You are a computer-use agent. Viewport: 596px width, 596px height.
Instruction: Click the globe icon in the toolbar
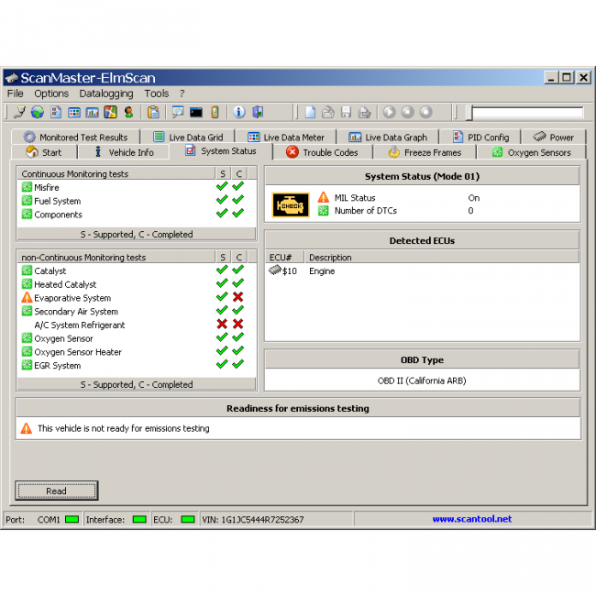38,112
